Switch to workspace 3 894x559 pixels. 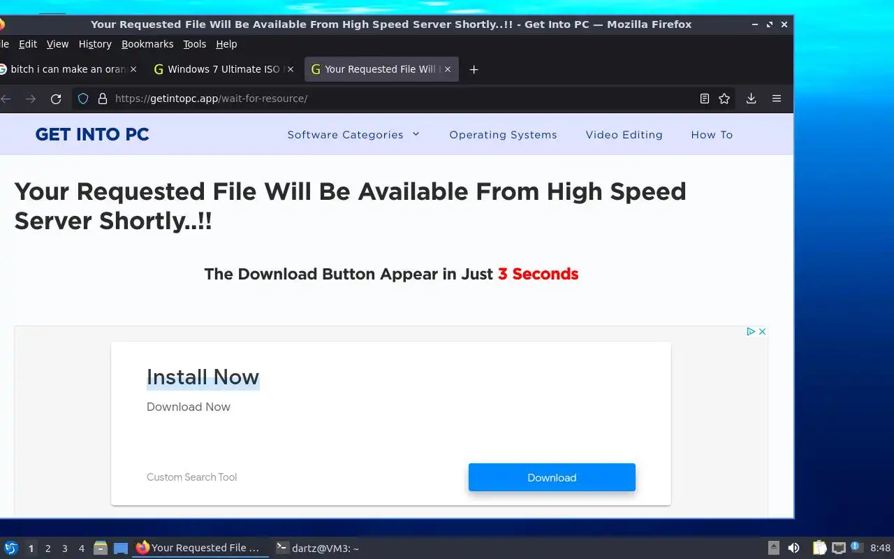click(x=64, y=549)
